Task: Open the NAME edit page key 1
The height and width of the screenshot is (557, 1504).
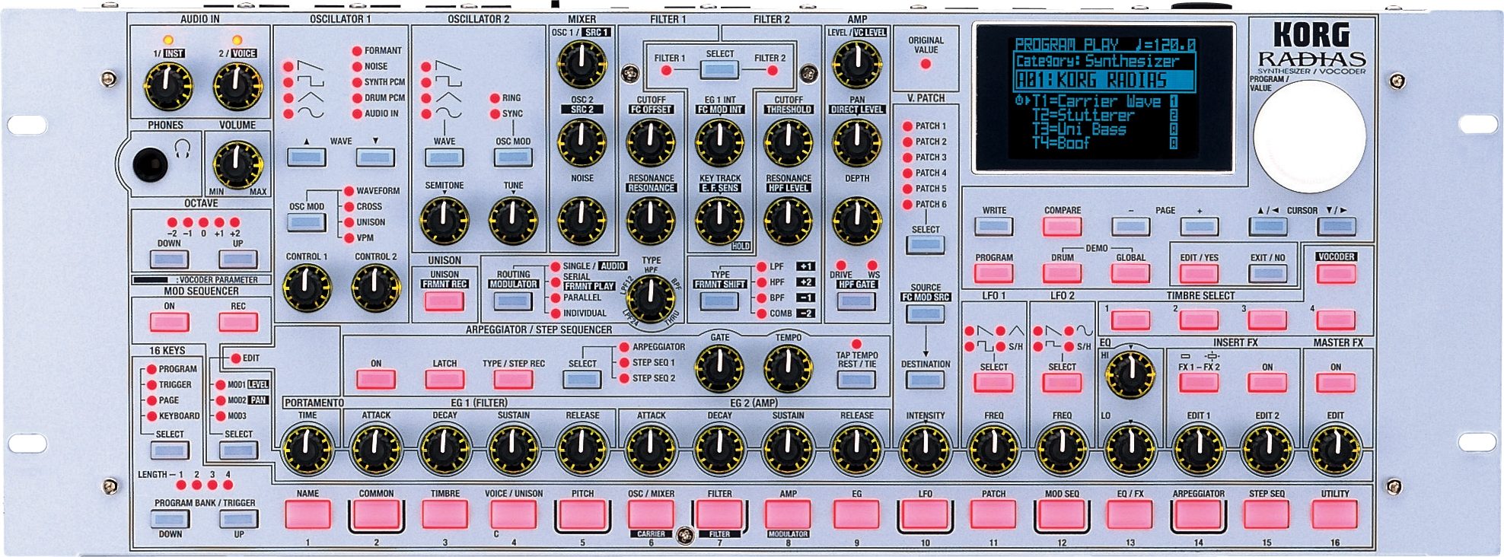Action: [307, 515]
